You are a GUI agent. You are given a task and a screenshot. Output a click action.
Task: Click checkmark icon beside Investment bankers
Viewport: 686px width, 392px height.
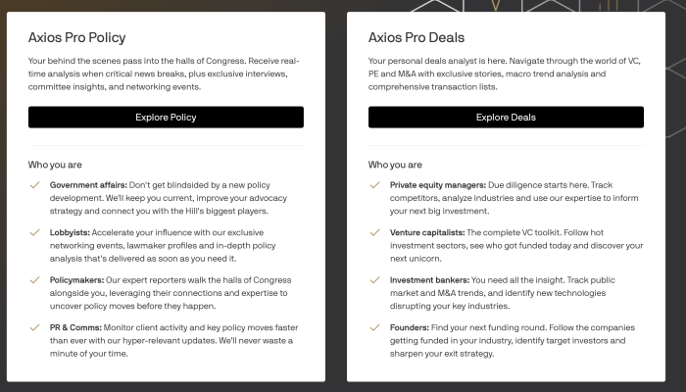(x=375, y=280)
